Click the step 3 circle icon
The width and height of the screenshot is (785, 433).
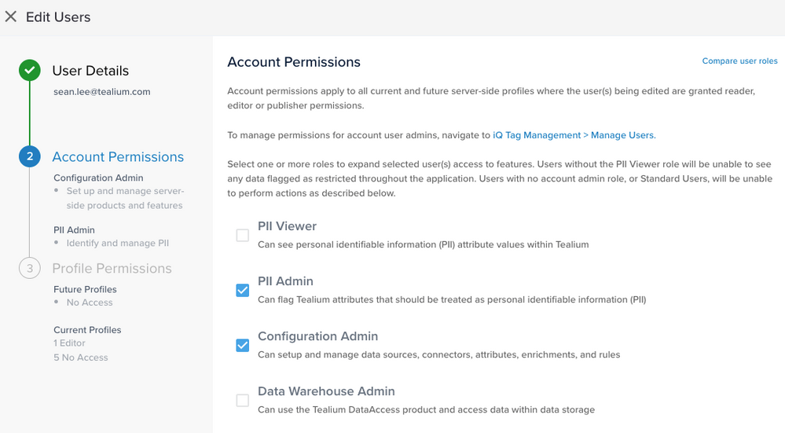click(30, 269)
